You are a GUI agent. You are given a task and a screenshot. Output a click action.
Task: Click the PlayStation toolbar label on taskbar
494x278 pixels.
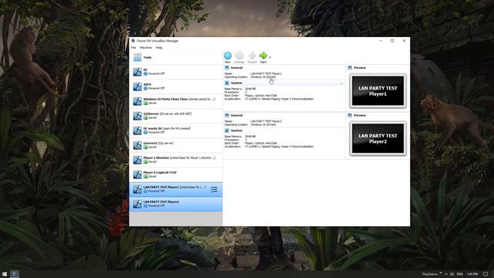tap(430, 274)
